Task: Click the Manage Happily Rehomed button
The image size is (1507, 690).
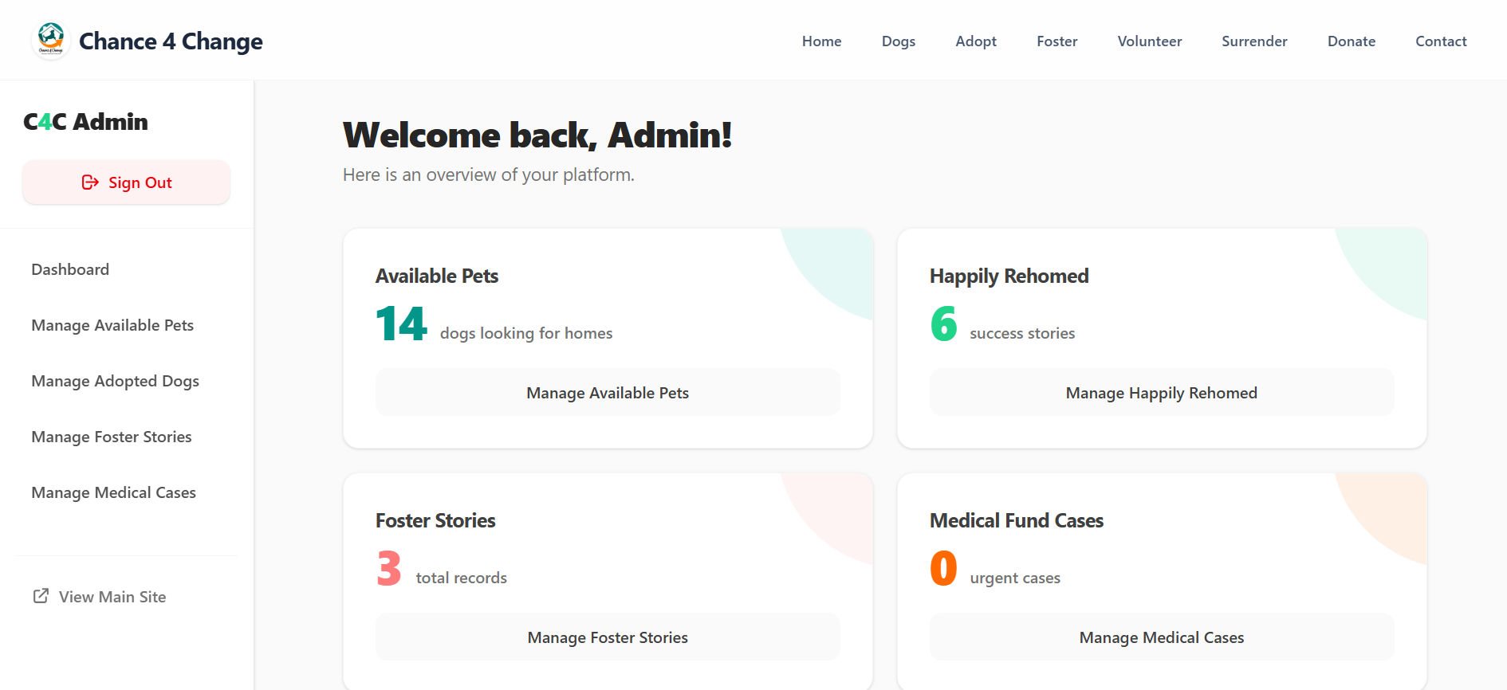Action: tap(1162, 392)
